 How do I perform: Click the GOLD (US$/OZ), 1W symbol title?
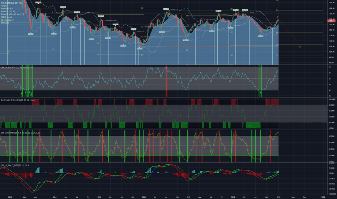12,3
